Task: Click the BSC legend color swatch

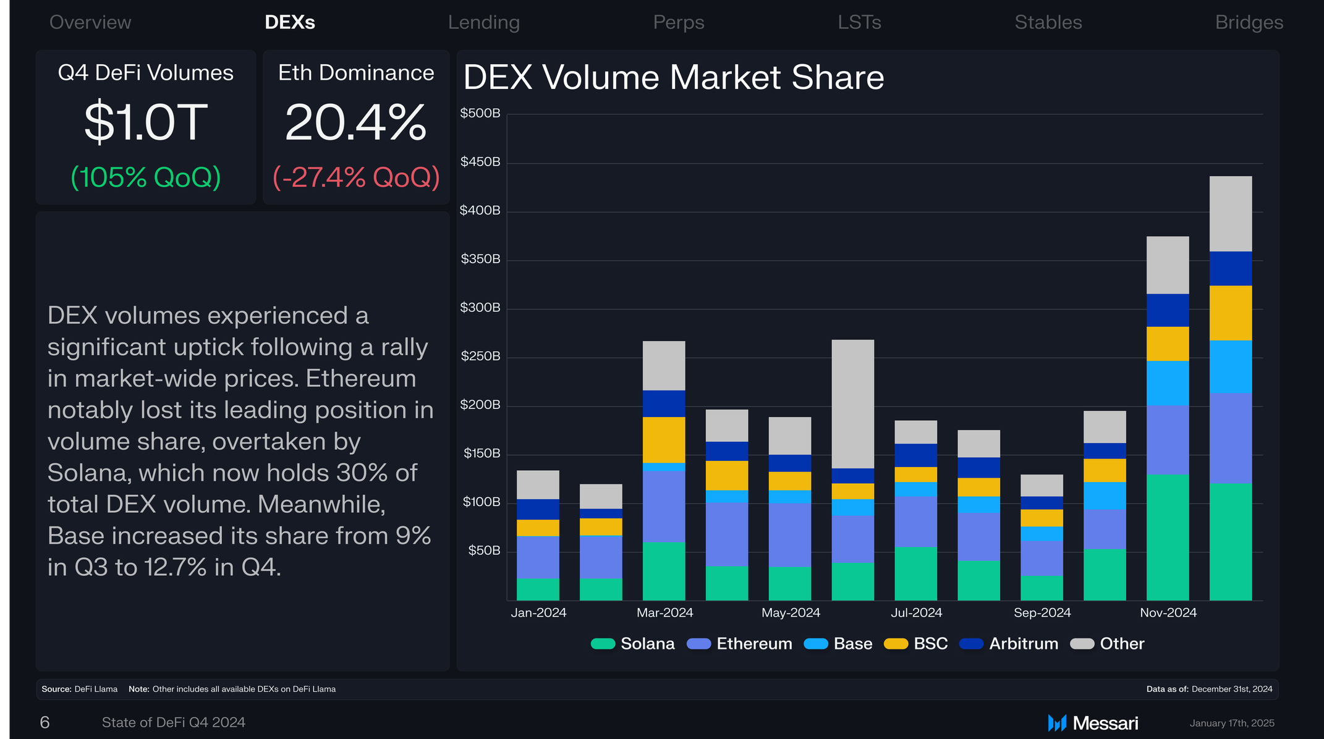Action: click(896, 644)
